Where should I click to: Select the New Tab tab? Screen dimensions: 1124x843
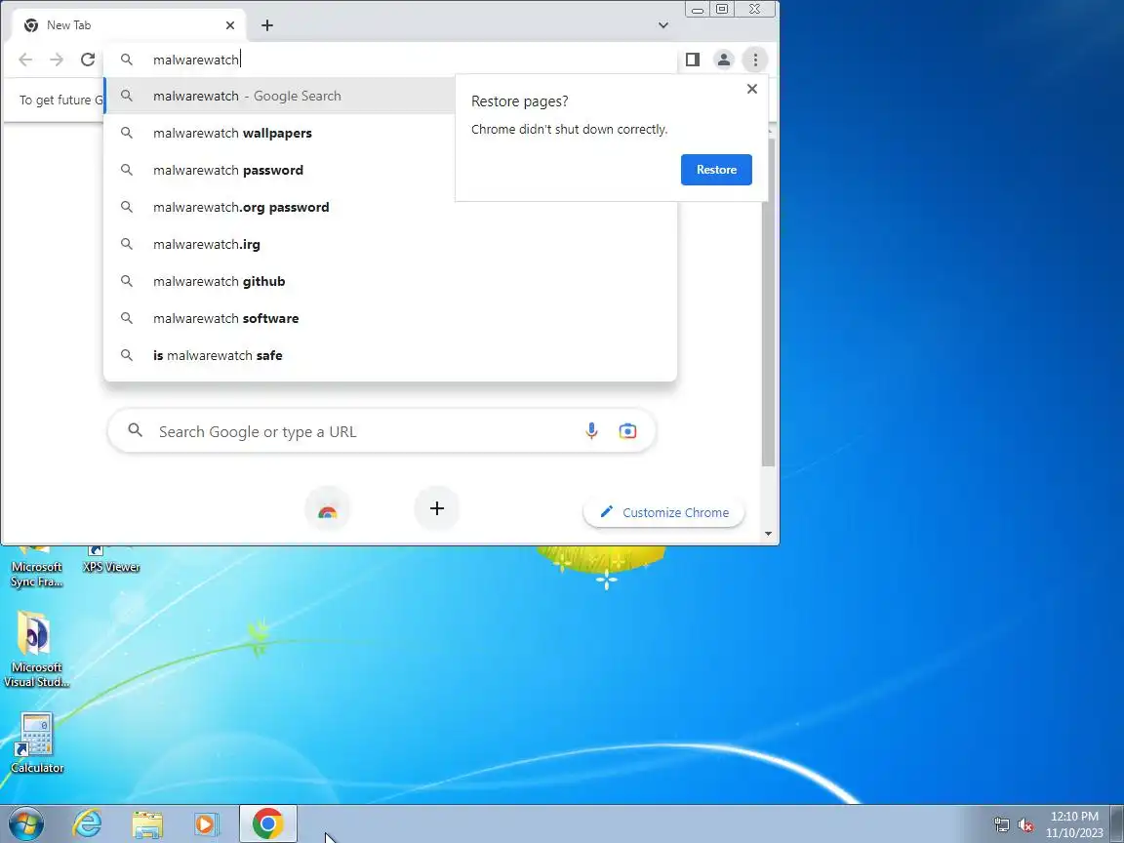(130, 25)
